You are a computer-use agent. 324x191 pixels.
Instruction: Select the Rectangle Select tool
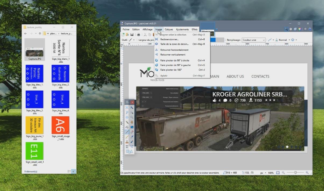[127, 107]
